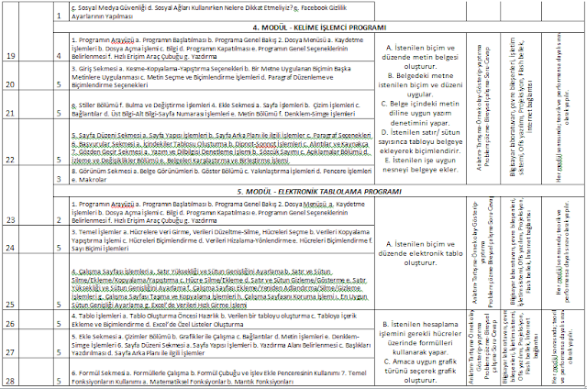Image resolution: width=587 pixels, height=389 pixels.
Task: Click rotated 'Anlatım-Tartışma' methods cell beside weeks 23-25
Action: tap(483, 252)
